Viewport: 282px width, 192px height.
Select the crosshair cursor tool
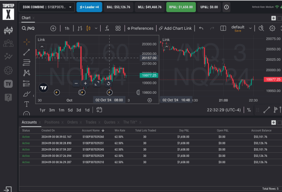click(27, 42)
